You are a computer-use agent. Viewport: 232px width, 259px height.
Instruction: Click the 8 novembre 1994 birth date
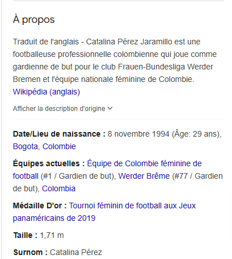(x=138, y=134)
